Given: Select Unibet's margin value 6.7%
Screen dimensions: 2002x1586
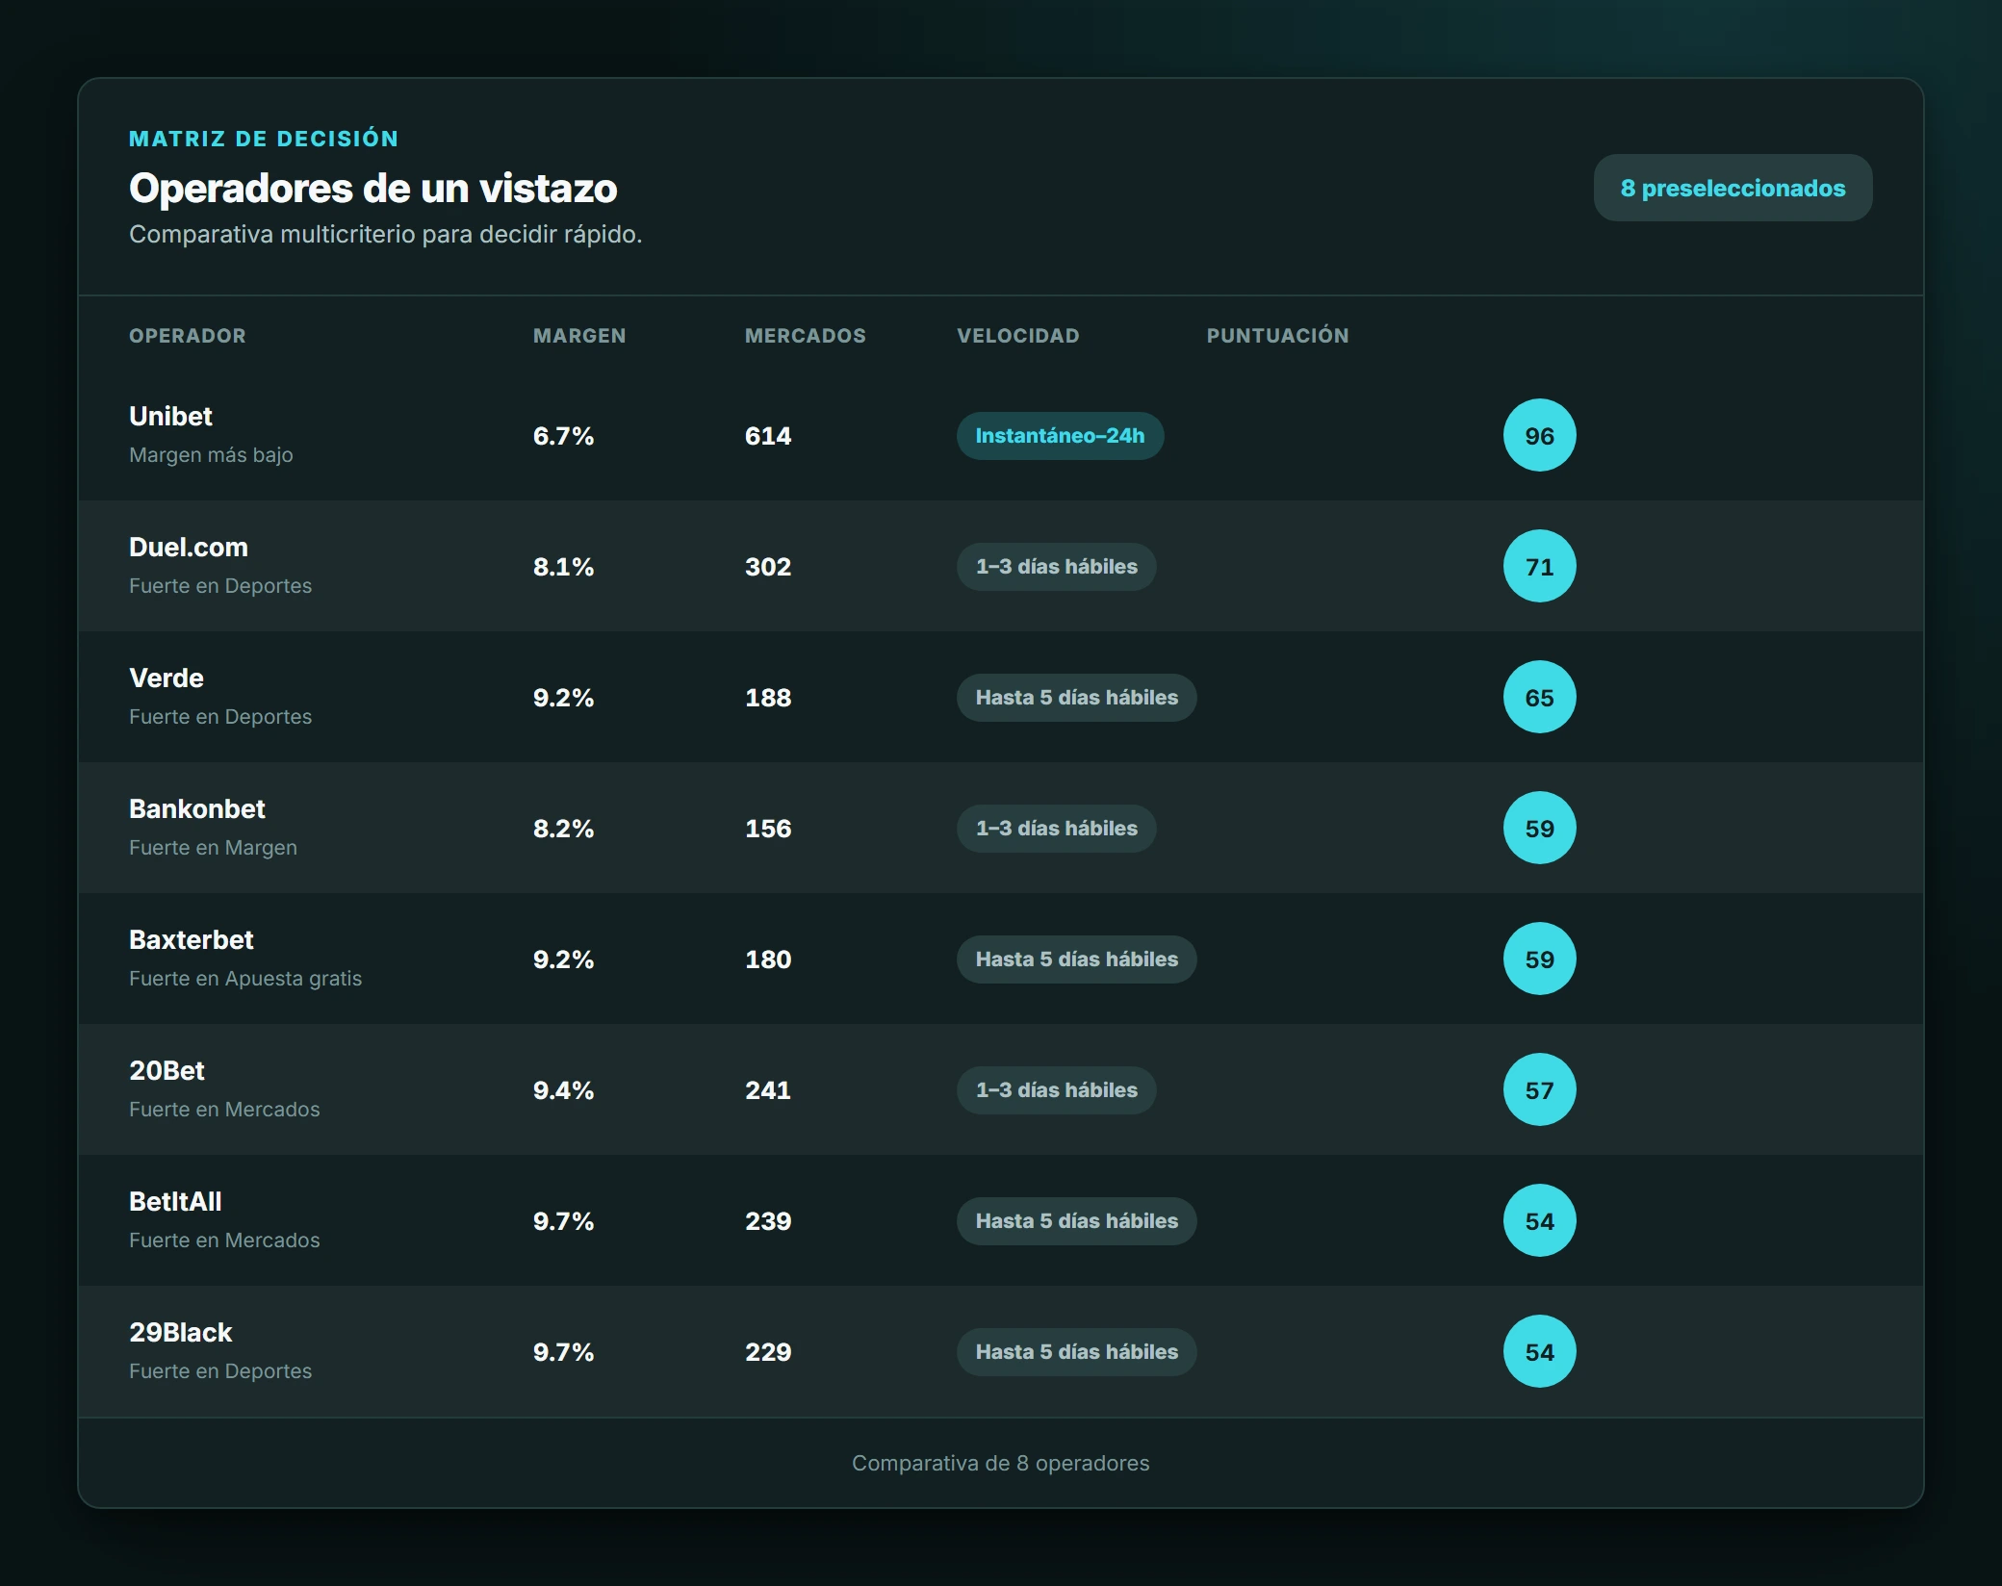Looking at the screenshot, I should coord(563,436).
